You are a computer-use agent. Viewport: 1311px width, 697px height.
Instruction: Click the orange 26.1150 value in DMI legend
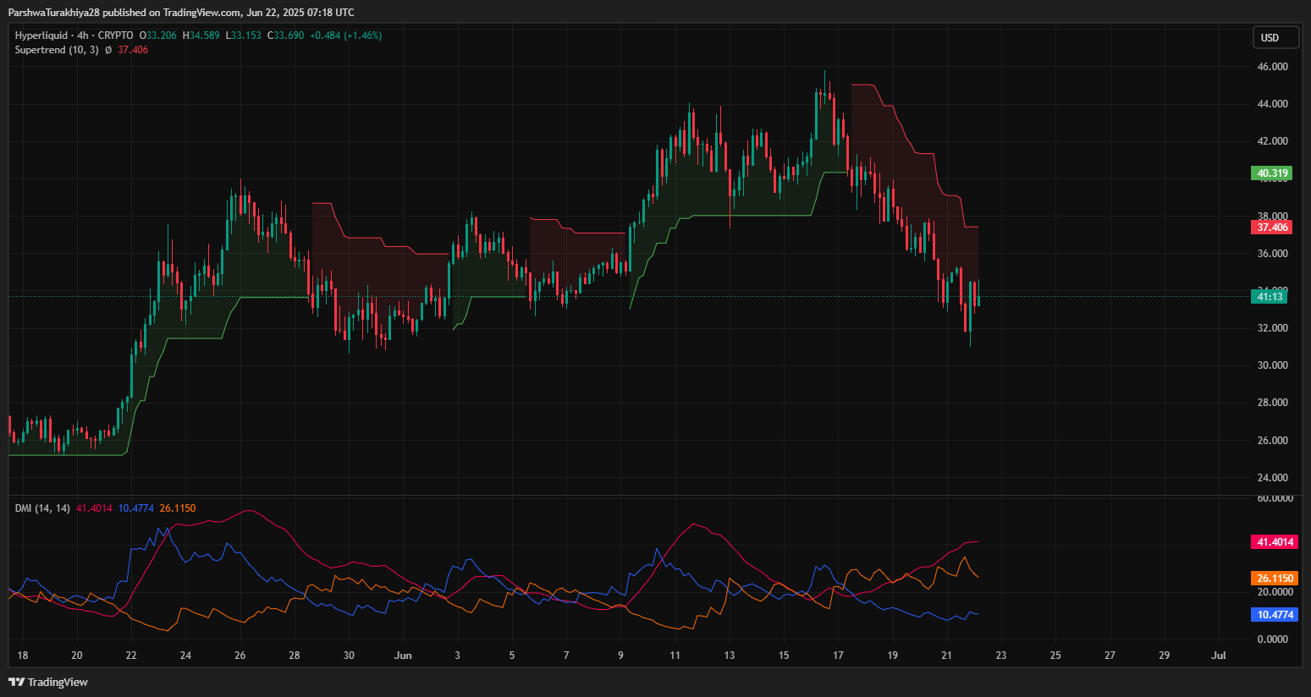click(178, 508)
